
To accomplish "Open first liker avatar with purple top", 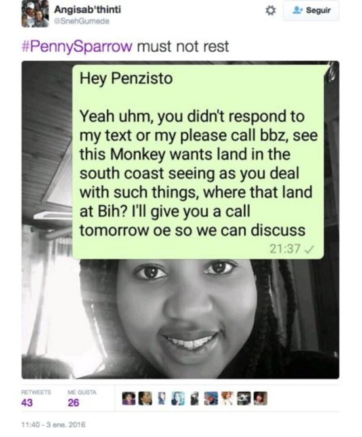I will [x=129, y=398].
